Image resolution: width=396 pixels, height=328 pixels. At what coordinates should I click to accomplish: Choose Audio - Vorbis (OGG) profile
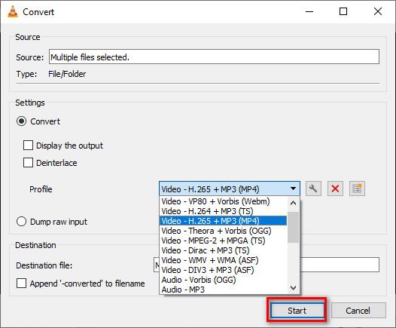click(224, 280)
